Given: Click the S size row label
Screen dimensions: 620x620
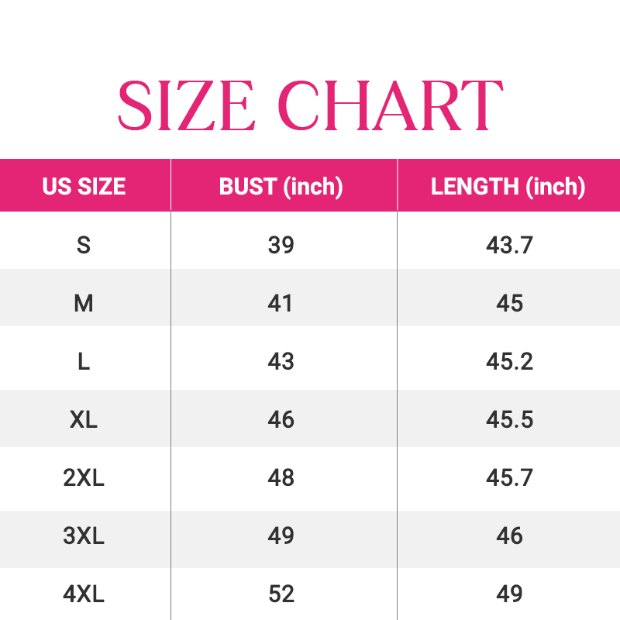Looking at the screenshot, I should tap(84, 245).
